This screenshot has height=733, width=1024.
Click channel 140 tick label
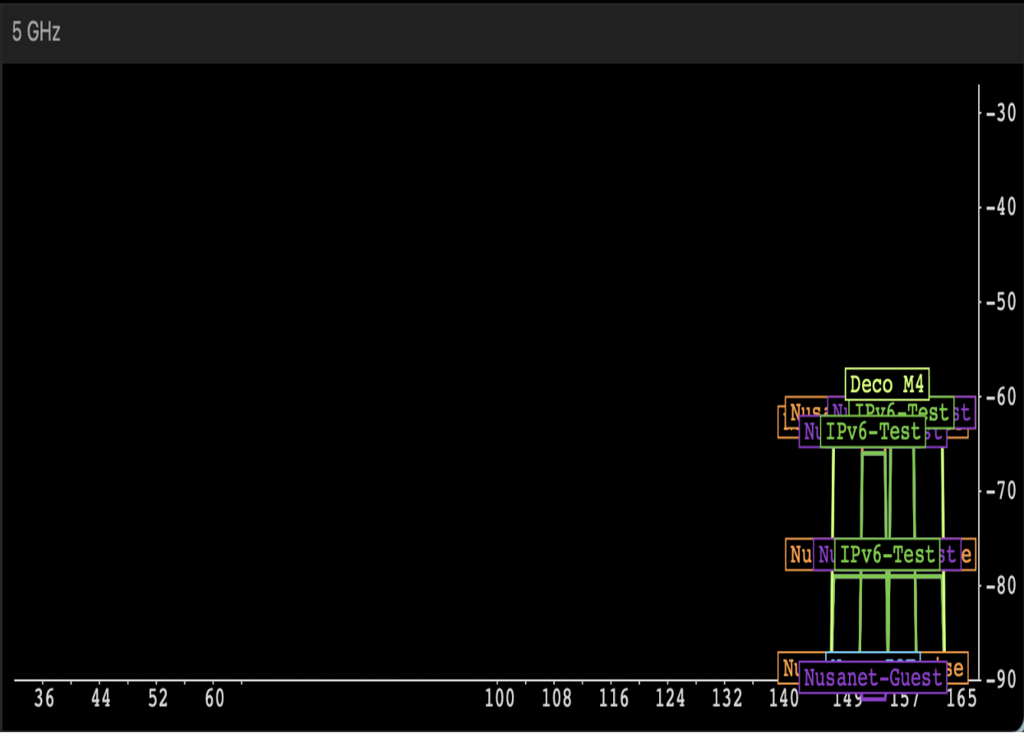[x=783, y=698]
